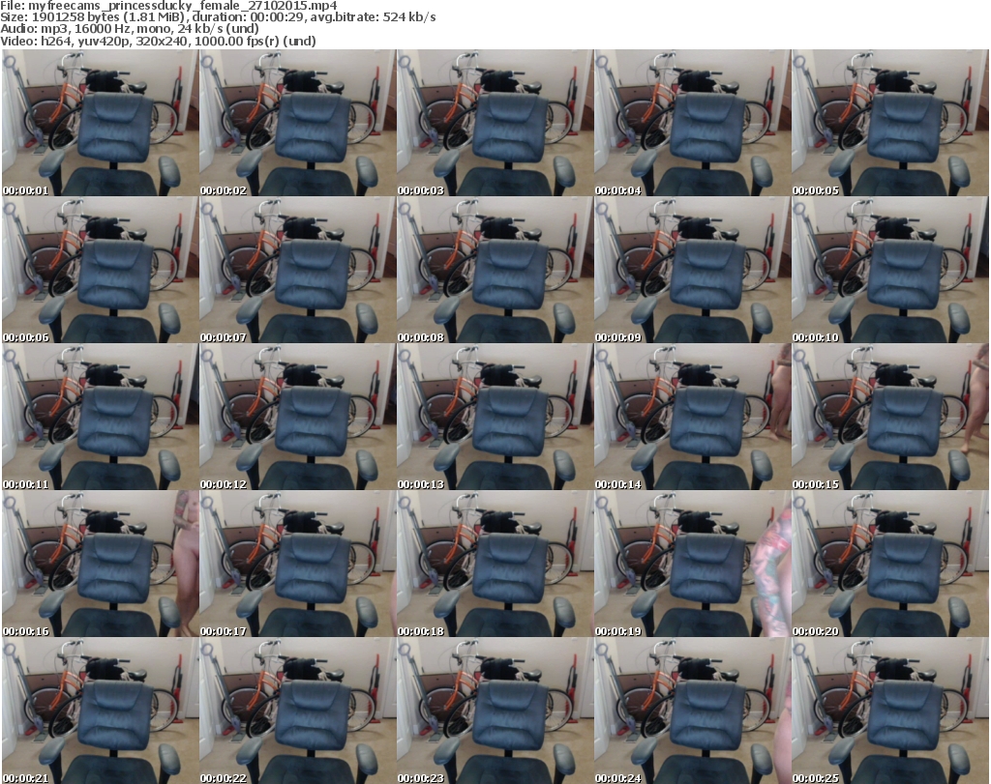
Task: Select the thumbnail at 00:00:22
Action: pyautogui.click(x=298, y=711)
